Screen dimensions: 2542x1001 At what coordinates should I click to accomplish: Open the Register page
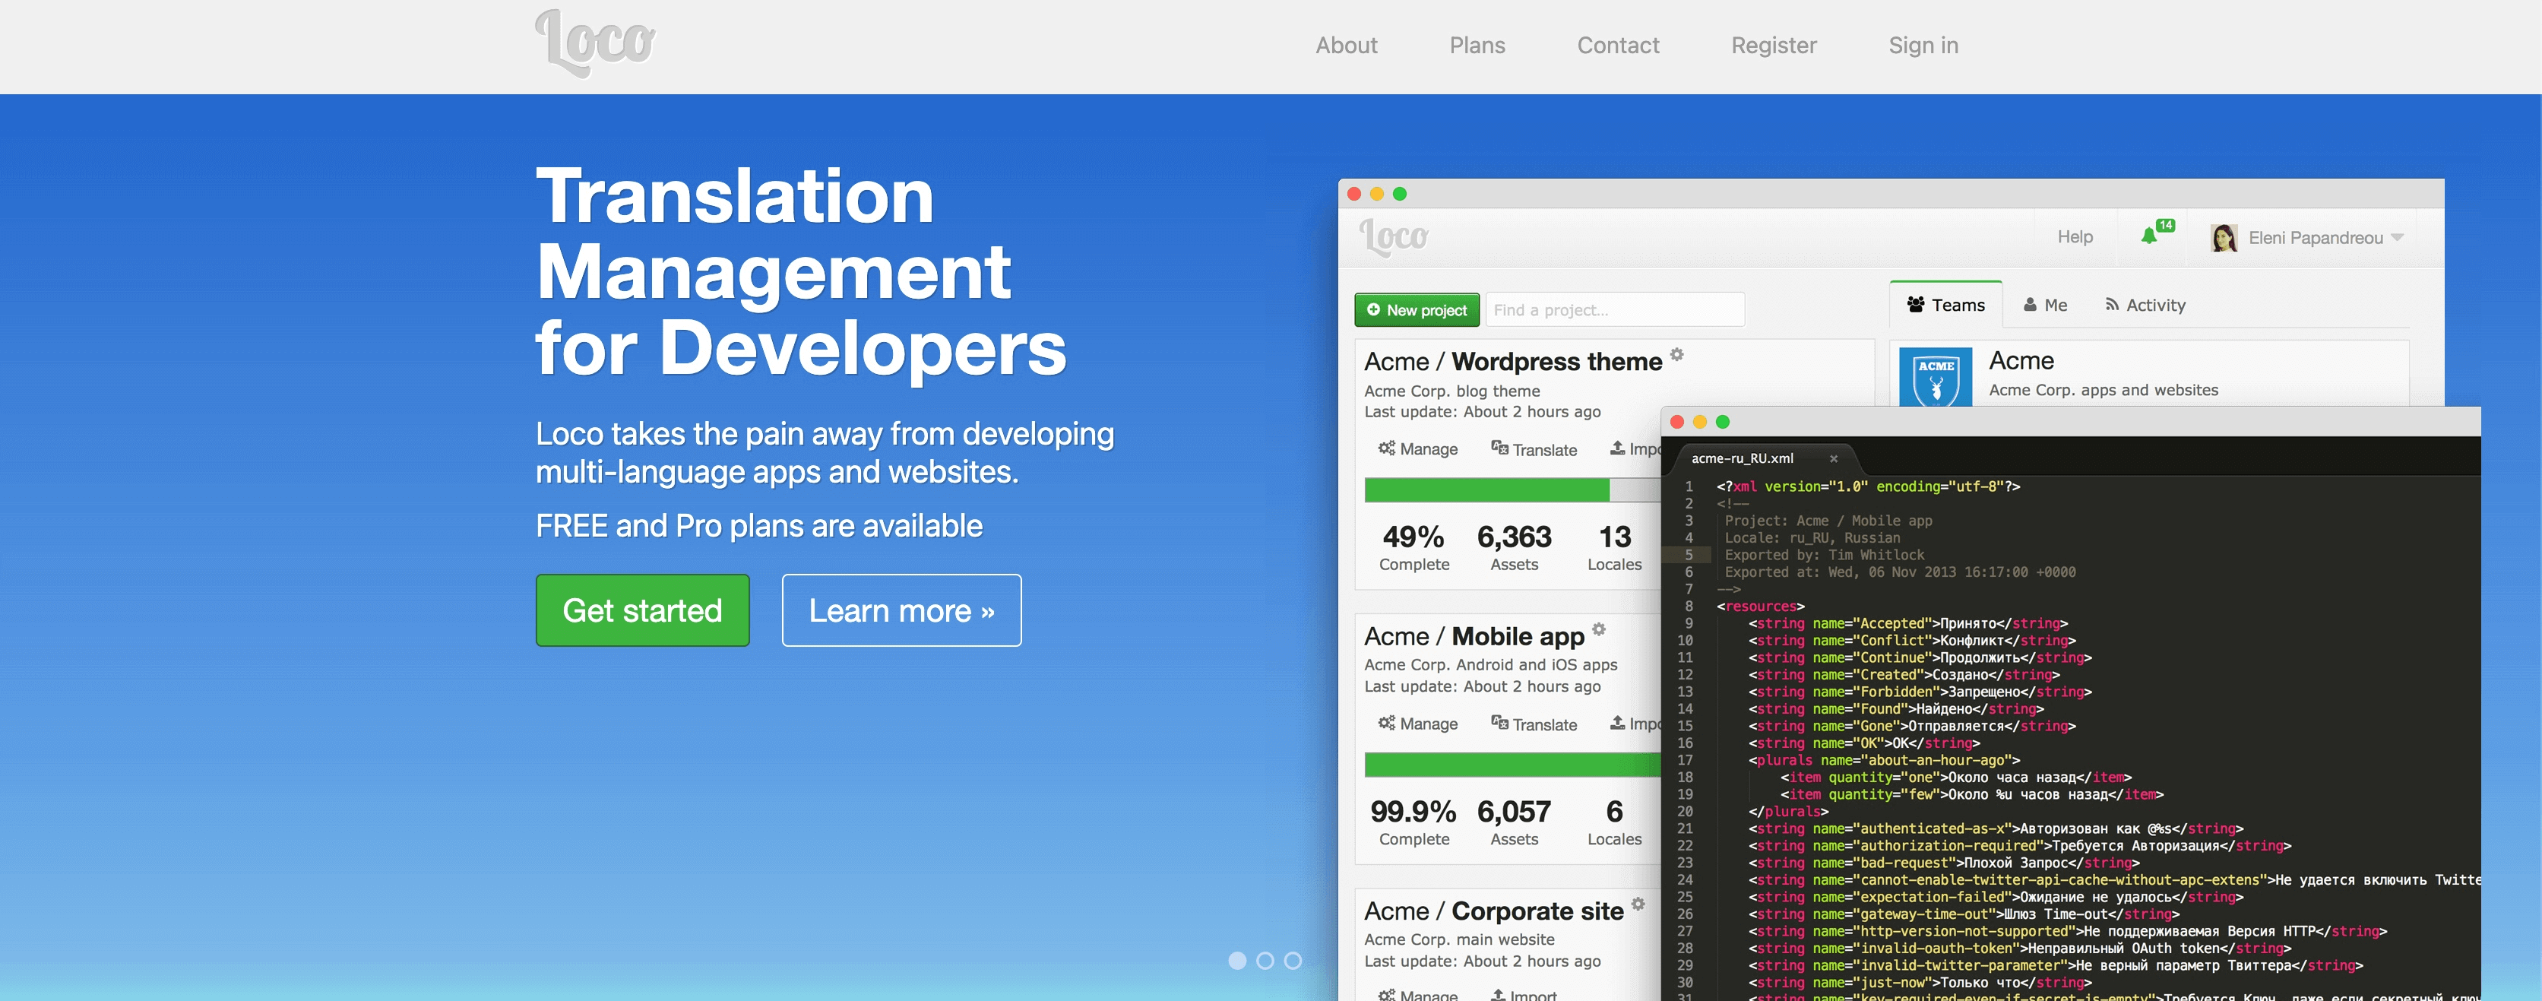pyautogui.click(x=1773, y=46)
